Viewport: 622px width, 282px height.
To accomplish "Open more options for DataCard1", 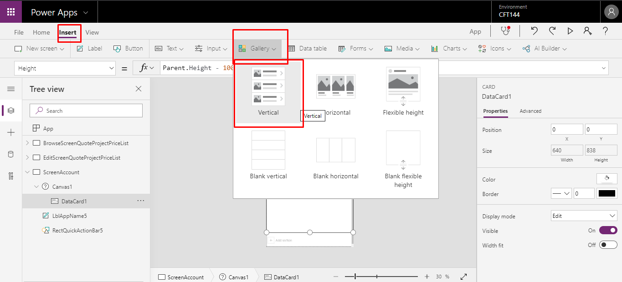I will (141, 201).
